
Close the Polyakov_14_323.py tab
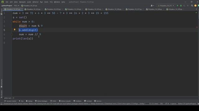pyautogui.click(x=62, y=9)
